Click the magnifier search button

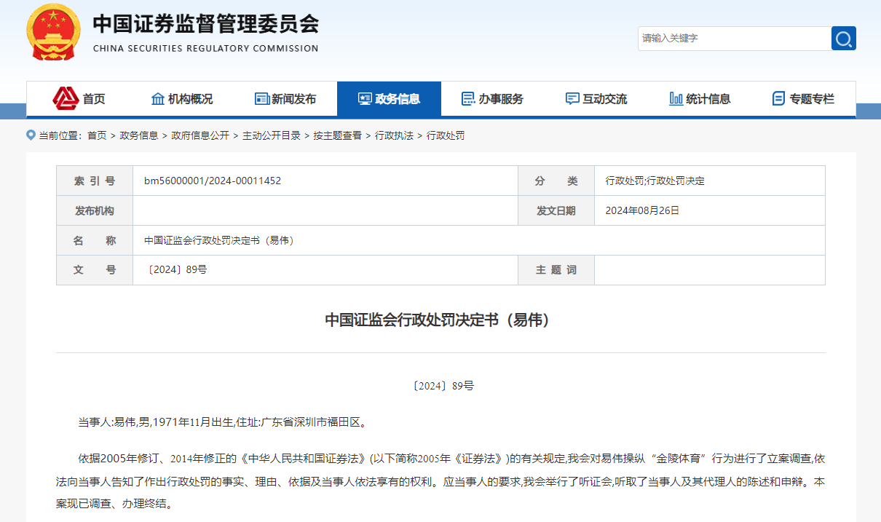click(x=843, y=39)
